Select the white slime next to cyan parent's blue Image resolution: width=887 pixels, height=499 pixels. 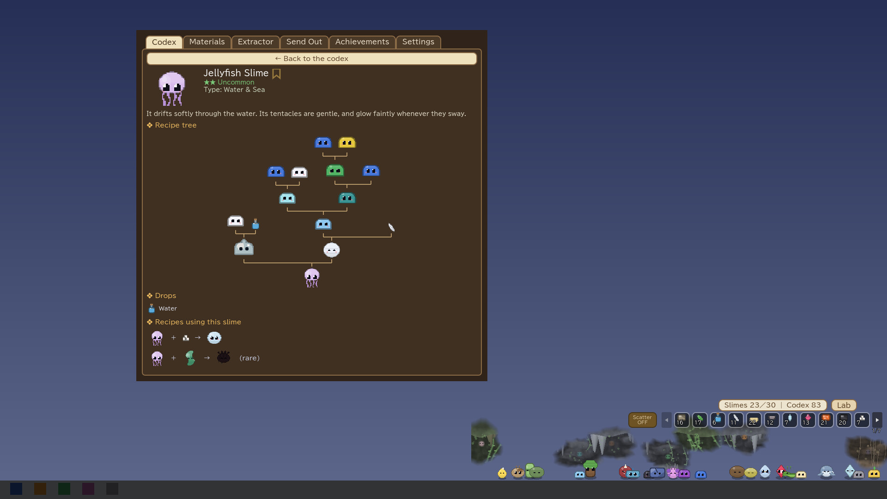(299, 172)
